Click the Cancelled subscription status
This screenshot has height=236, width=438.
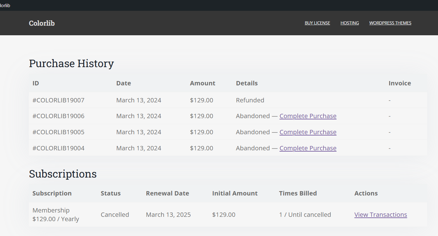point(115,215)
